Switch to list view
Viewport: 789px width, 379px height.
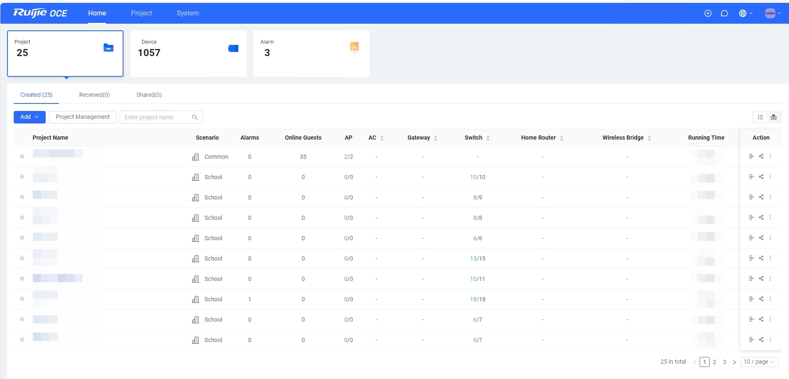[x=760, y=117]
